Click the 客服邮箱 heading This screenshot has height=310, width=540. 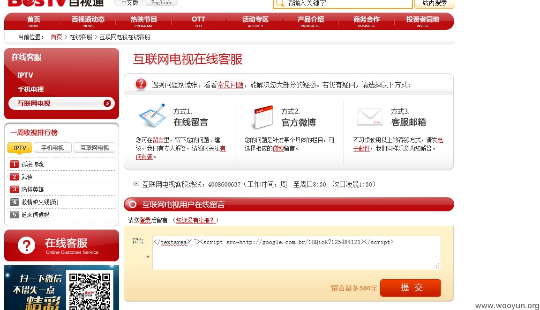[408, 123]
